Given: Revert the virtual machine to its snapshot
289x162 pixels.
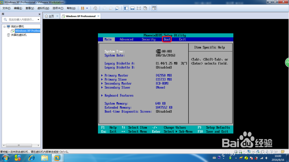Looking at the screenshot, I should pyautogui.click(x=111, y=8).
